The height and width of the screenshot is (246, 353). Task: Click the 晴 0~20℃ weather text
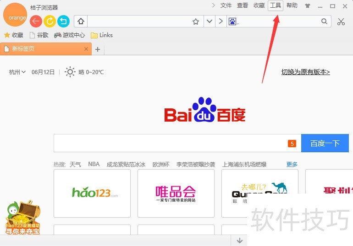coord(91,72)
